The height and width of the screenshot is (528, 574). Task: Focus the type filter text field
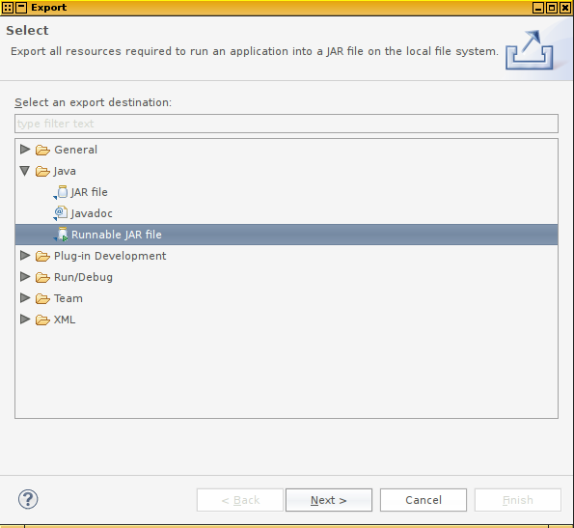tap(287, 124)
